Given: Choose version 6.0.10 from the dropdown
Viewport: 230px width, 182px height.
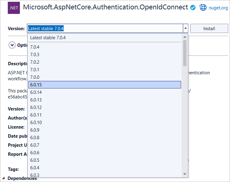Looking at the screenshot, I should [x=105, y=123].
